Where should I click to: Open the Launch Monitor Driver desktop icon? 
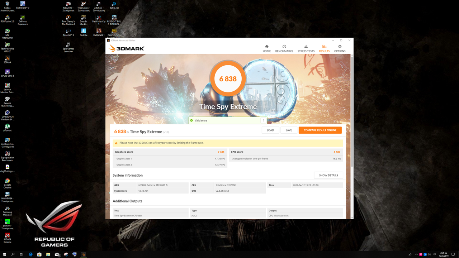pos(7,88)
